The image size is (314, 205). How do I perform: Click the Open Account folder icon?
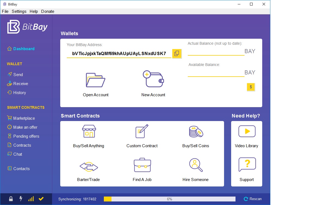tap(95, 80)
